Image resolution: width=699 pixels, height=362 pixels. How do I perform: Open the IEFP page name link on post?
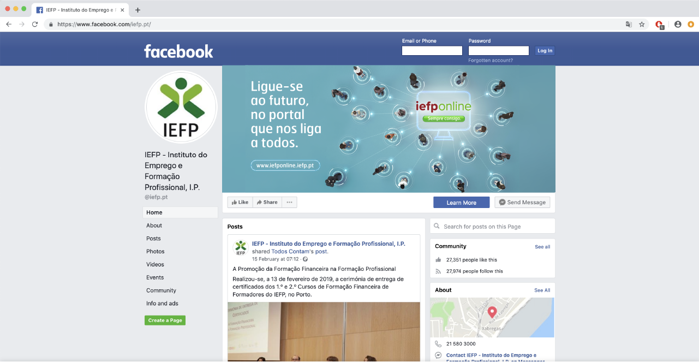[328, 244]
